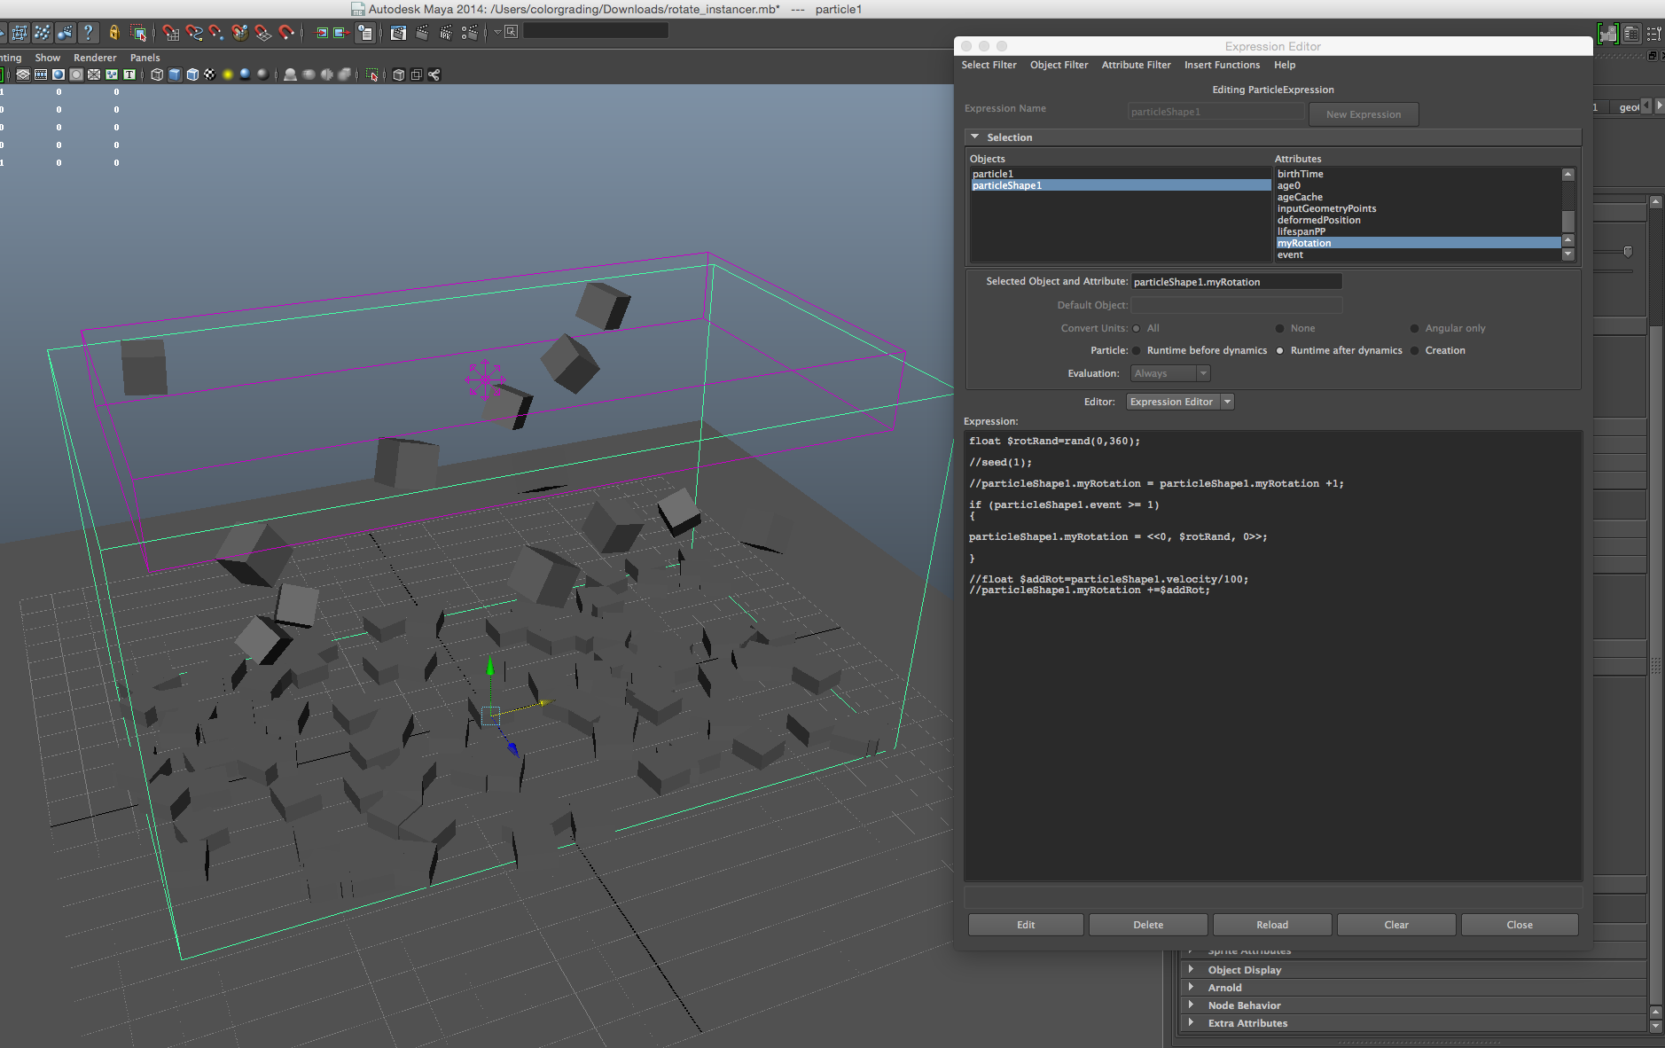The image size is (1665, 1048).
Task: Click the outputs from selected object icon
Action: pos(341,33)
